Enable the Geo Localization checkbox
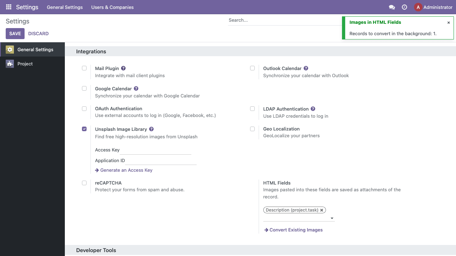456x256 pixels. pyautogui.click(x=252, y=129)
